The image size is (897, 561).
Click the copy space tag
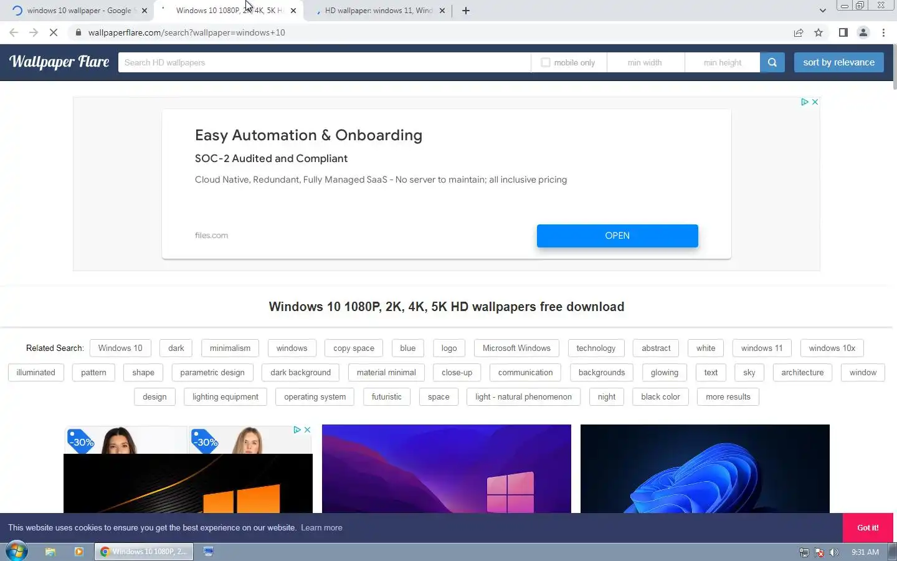tap(354, 348)
